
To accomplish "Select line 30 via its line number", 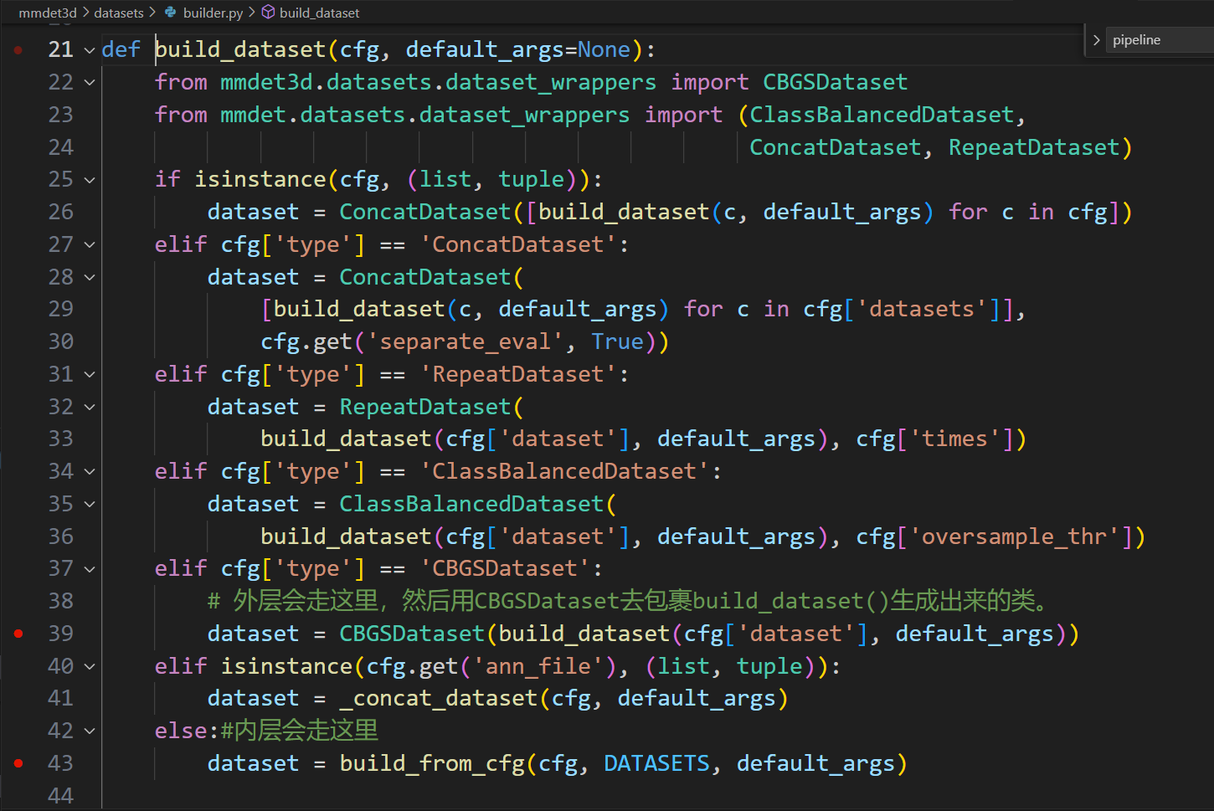I will pos(60,341).
